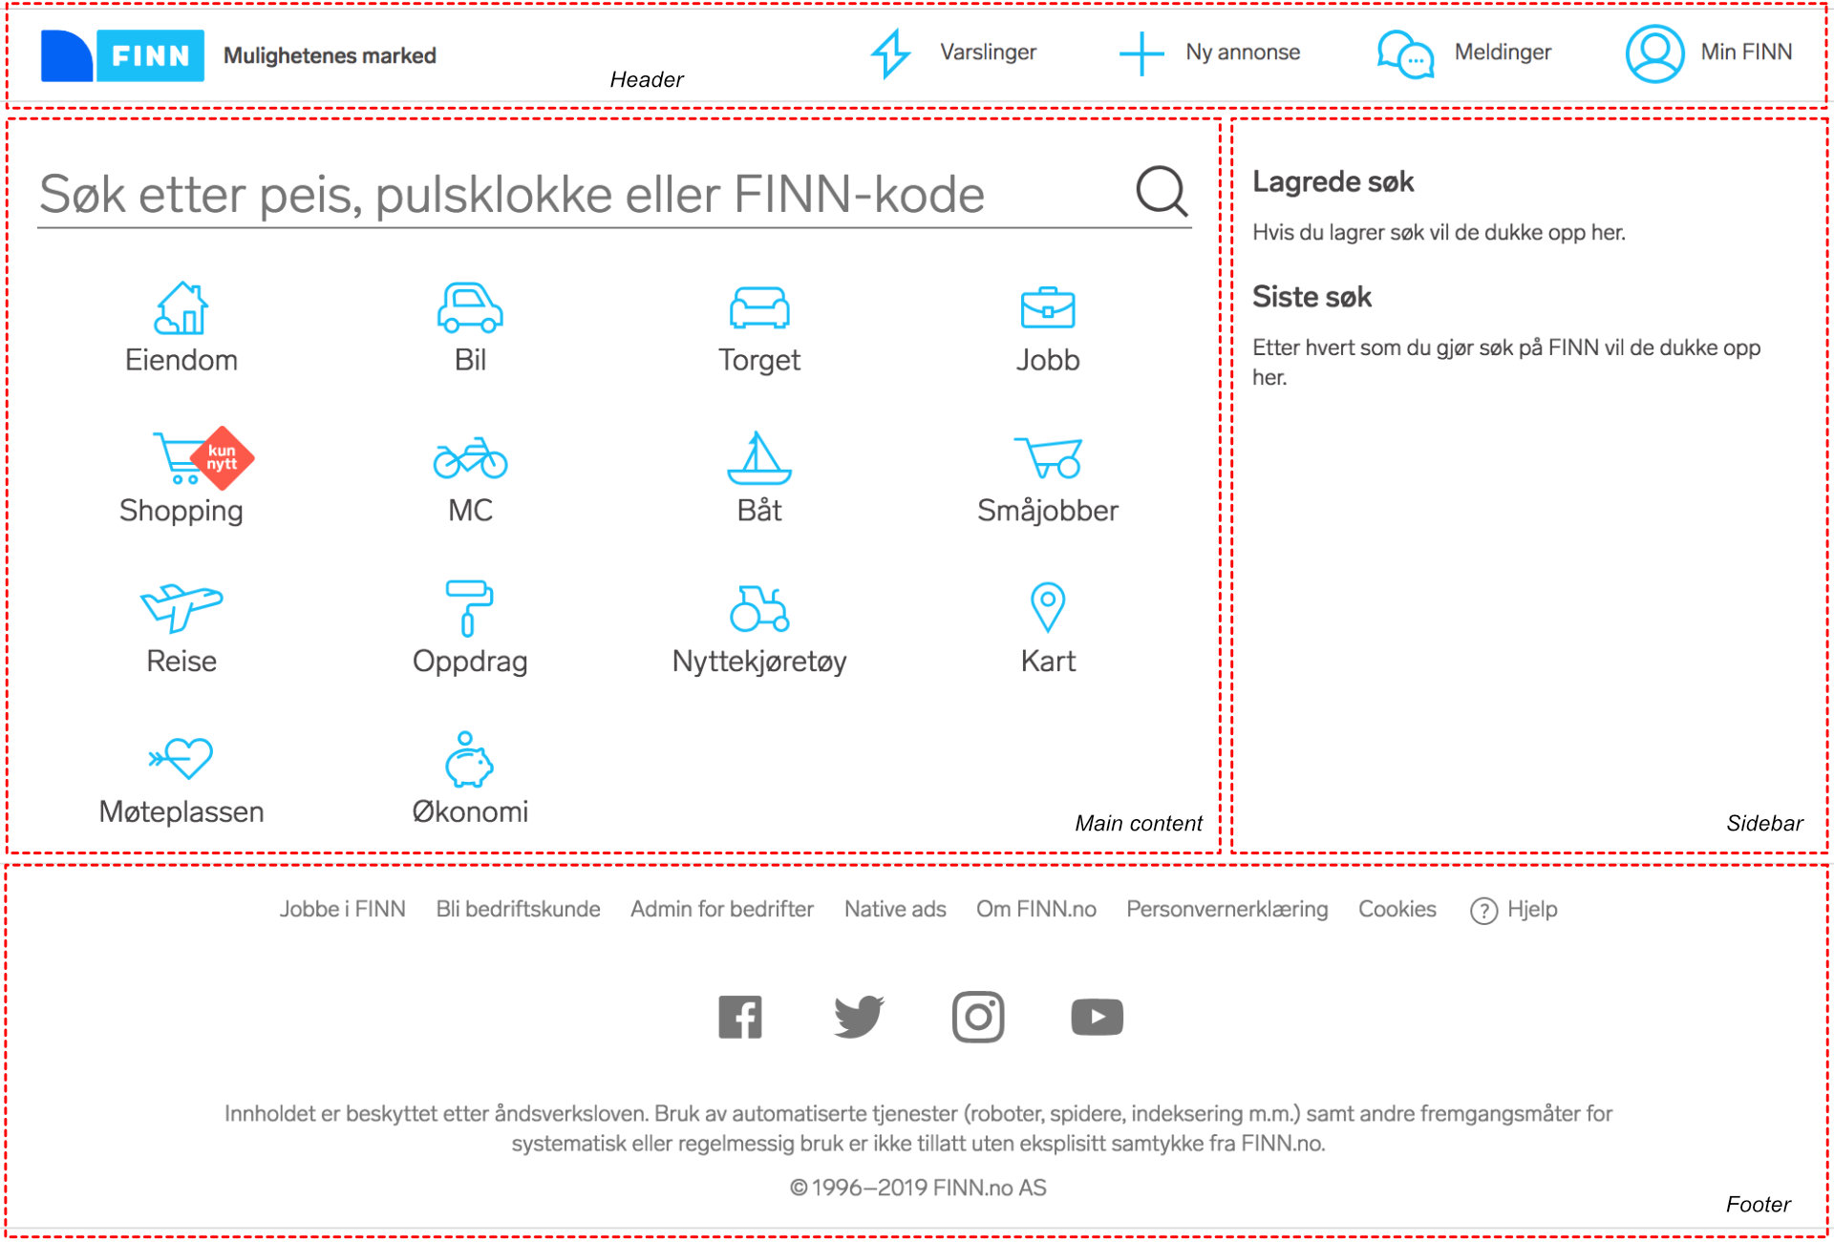Click the Økonomi category label

tap(470, 811)
